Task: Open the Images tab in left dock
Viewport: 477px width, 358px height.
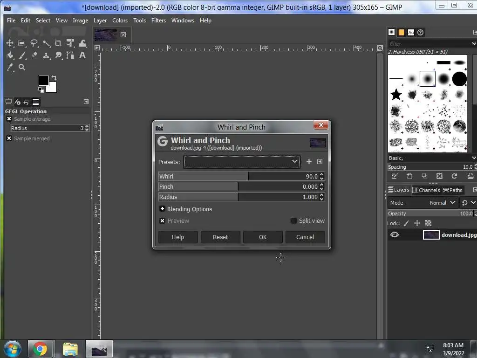Action: (x=35, y=102)
